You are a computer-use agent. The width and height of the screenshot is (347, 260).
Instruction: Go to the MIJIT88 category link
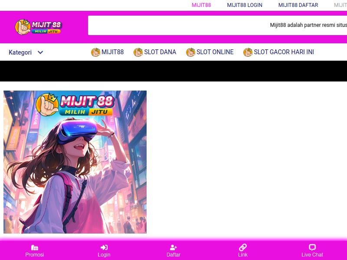[113, 52]
